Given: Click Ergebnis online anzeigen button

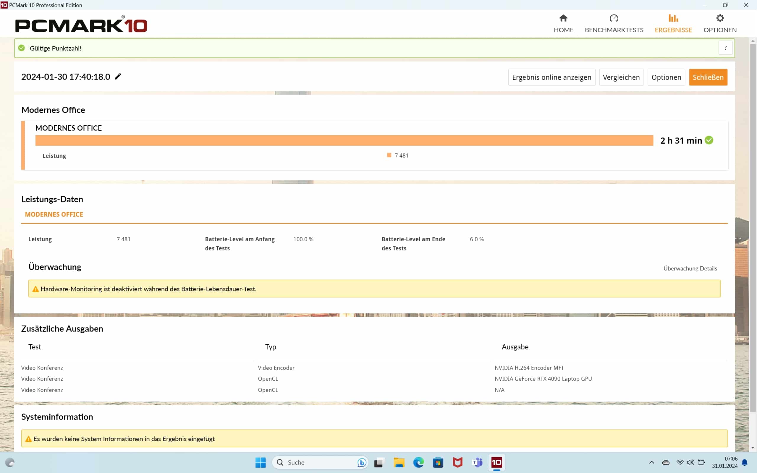Looking at the screenshot, I should (551, 77).
